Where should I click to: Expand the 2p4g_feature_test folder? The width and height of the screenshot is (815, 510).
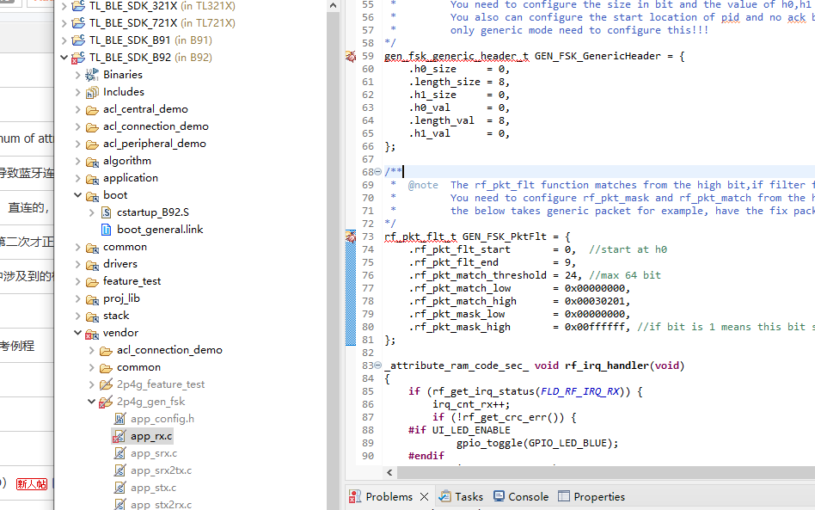coord(91,384)
